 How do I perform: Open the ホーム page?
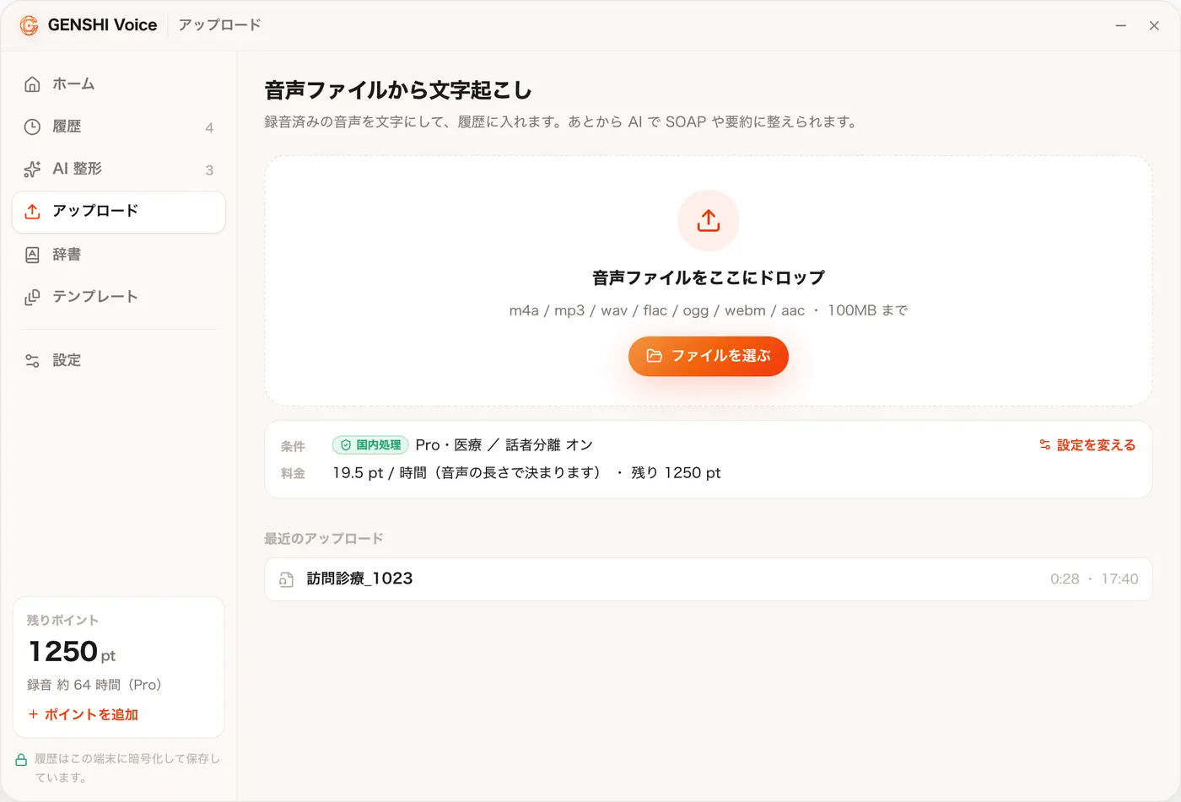[118, 84]
